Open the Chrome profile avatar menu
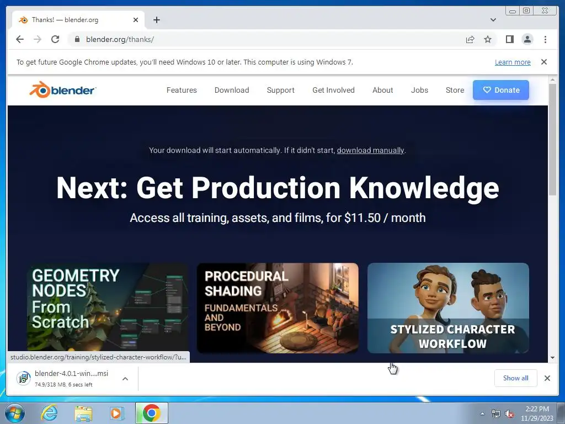565x424 pixels. 527,39
